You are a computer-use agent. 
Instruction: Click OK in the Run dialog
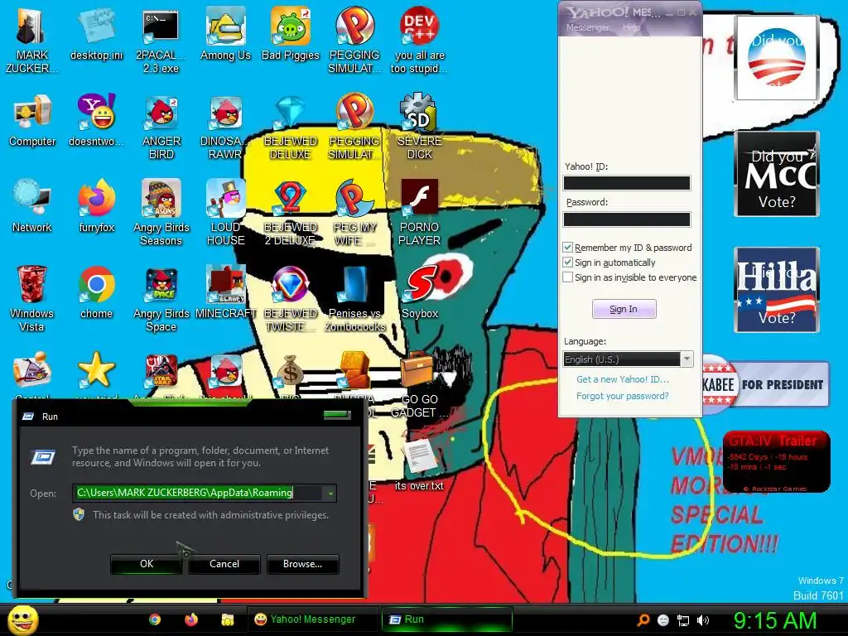coord(147,563)
